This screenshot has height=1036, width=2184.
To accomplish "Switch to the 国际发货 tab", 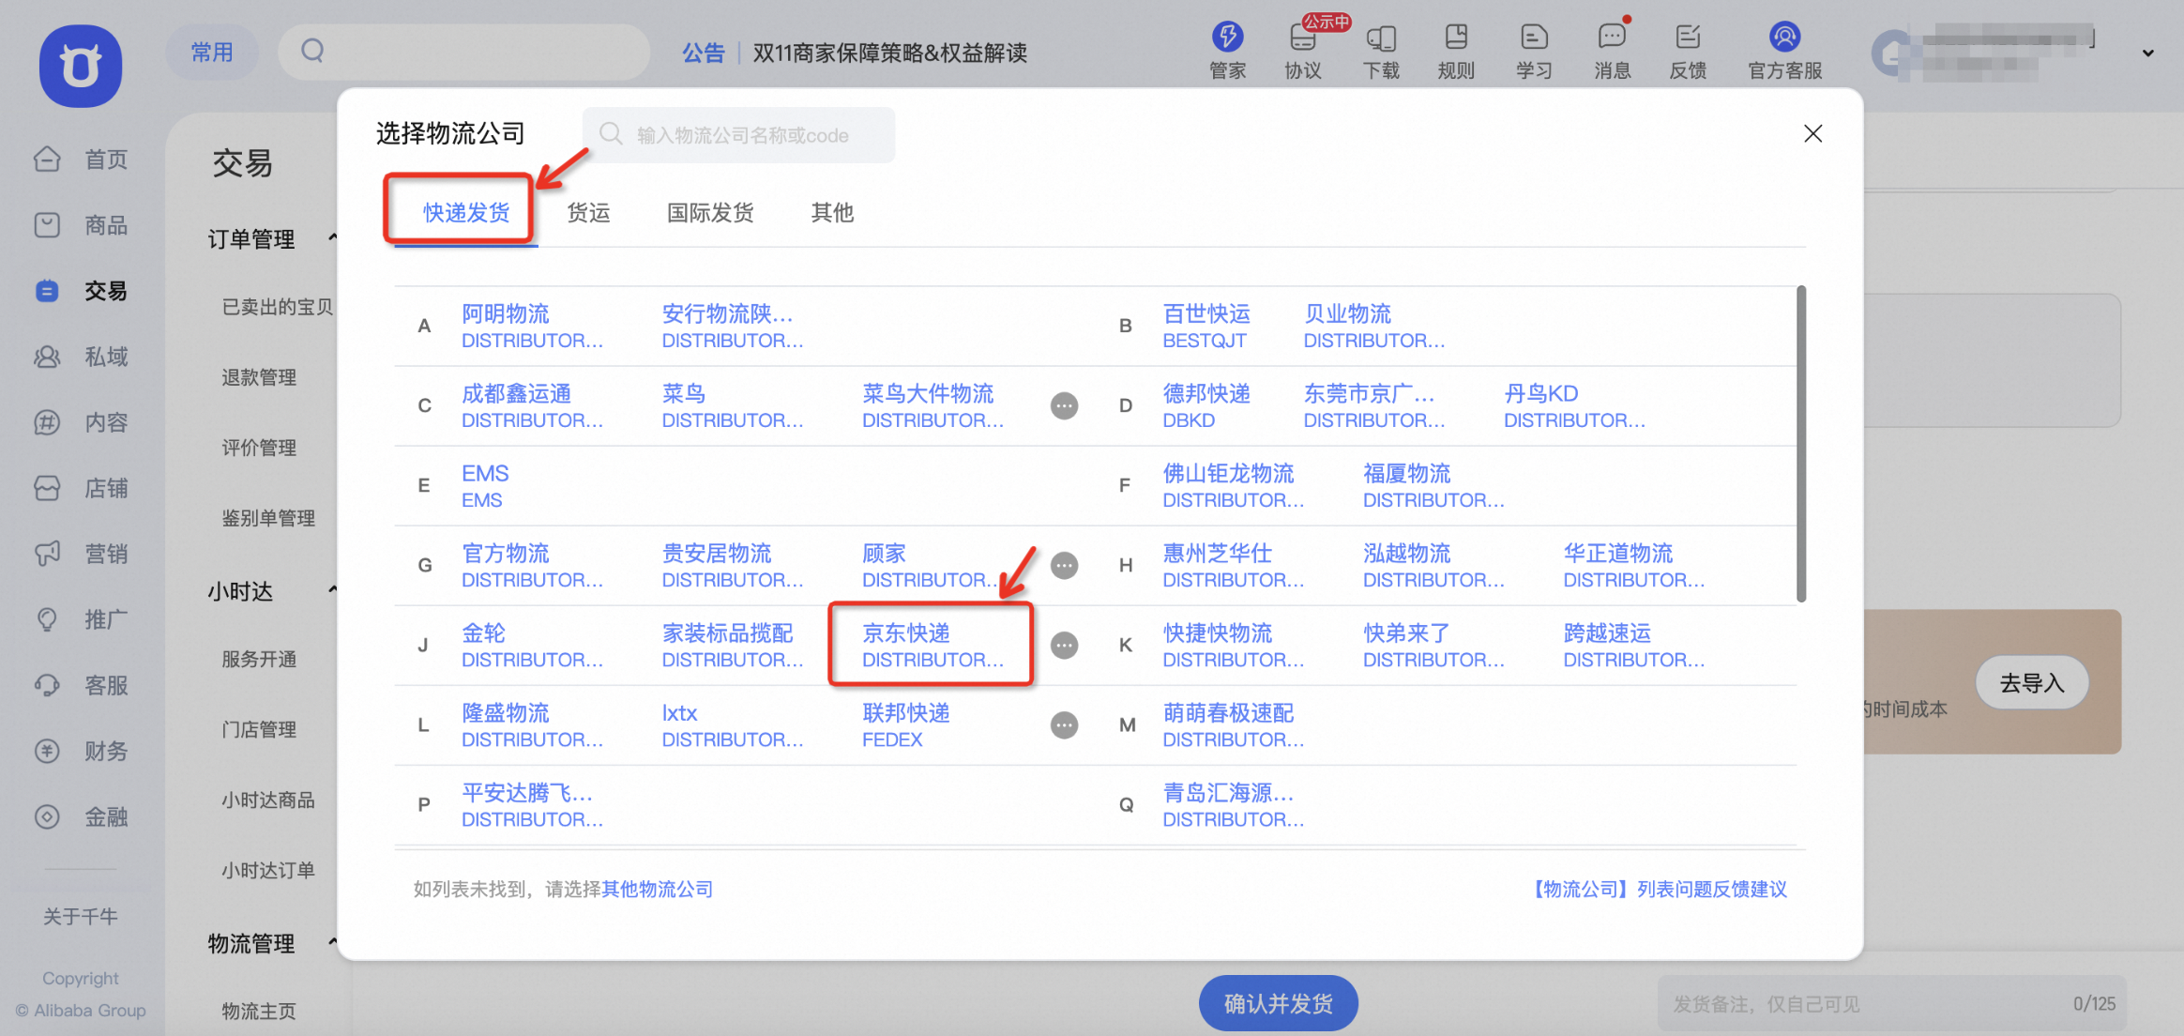I will (x=710, y=212).
